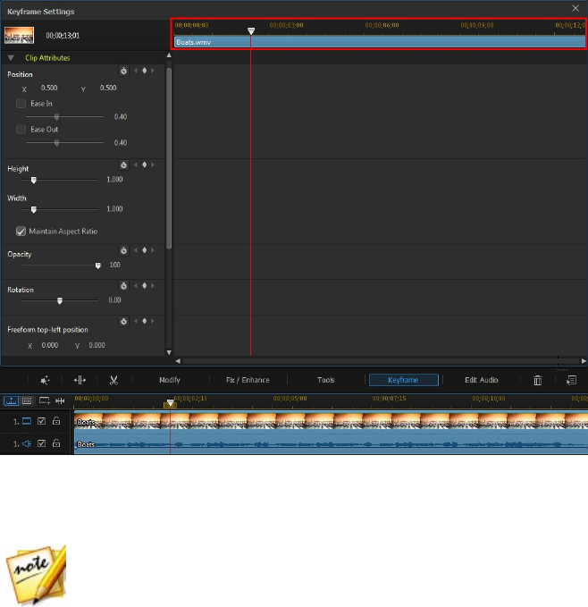Add Position keyframe diamond

pos(144,71)
